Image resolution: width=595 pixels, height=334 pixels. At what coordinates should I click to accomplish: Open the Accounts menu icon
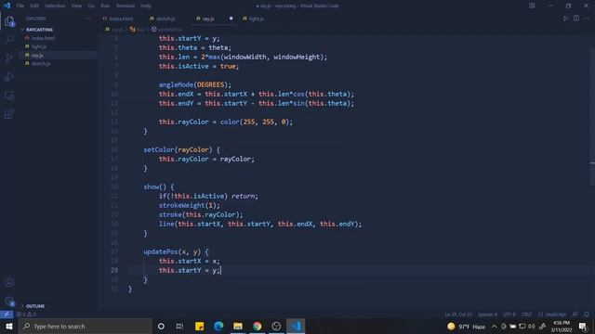coord(9,282)
